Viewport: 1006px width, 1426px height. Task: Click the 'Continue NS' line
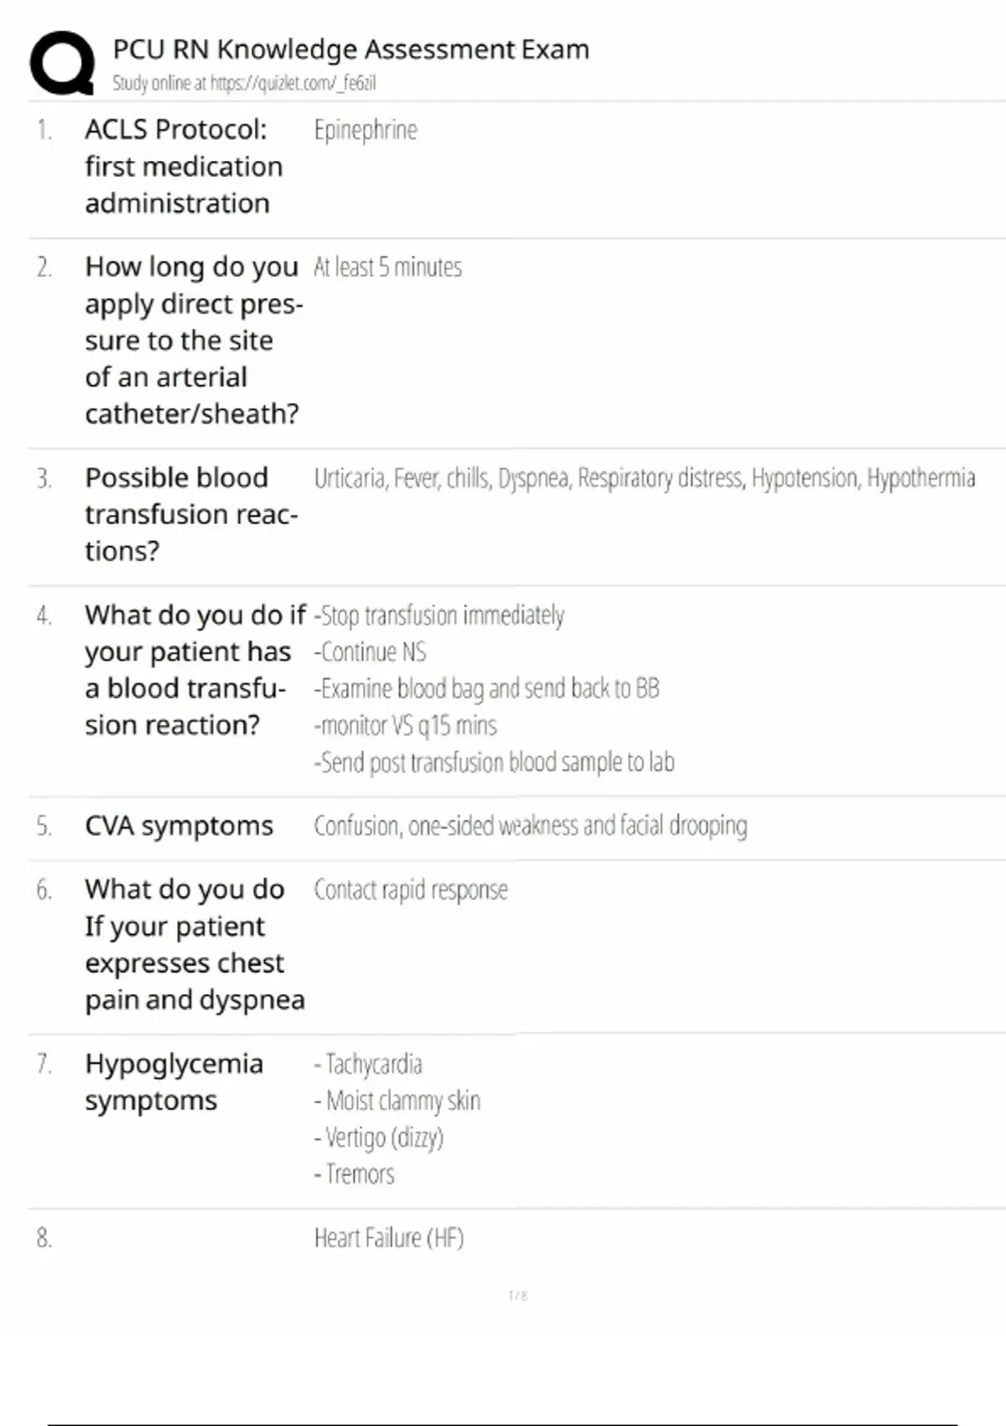point(370,652)
